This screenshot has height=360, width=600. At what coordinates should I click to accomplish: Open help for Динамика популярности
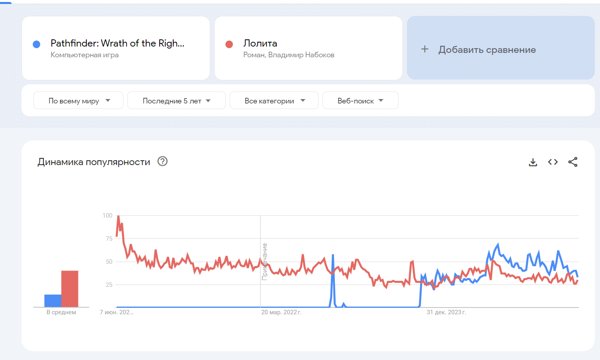(x=162, y=161)
